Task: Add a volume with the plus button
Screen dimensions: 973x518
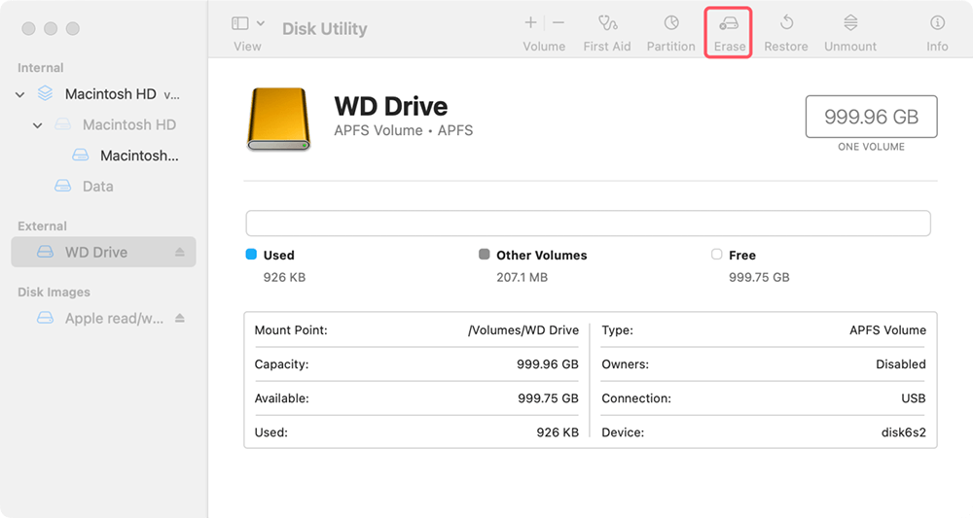Action: 530,23
